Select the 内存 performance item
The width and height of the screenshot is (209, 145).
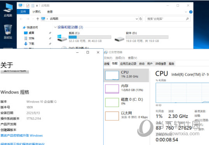click(x=126, y=89)
